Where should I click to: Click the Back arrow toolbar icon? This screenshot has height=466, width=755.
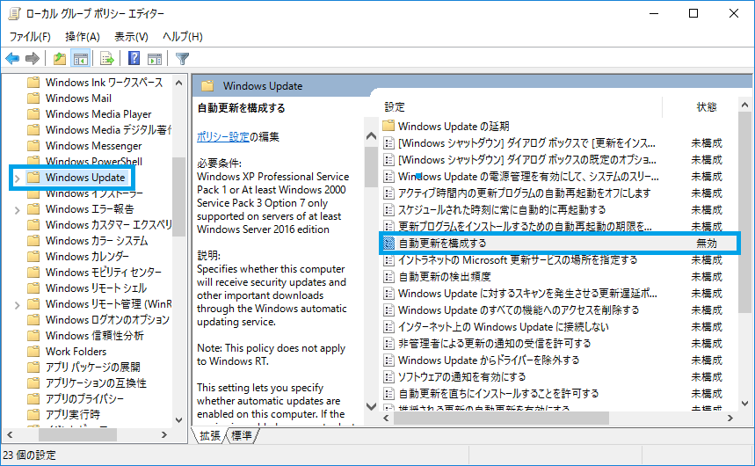click(x=12, y=59)
